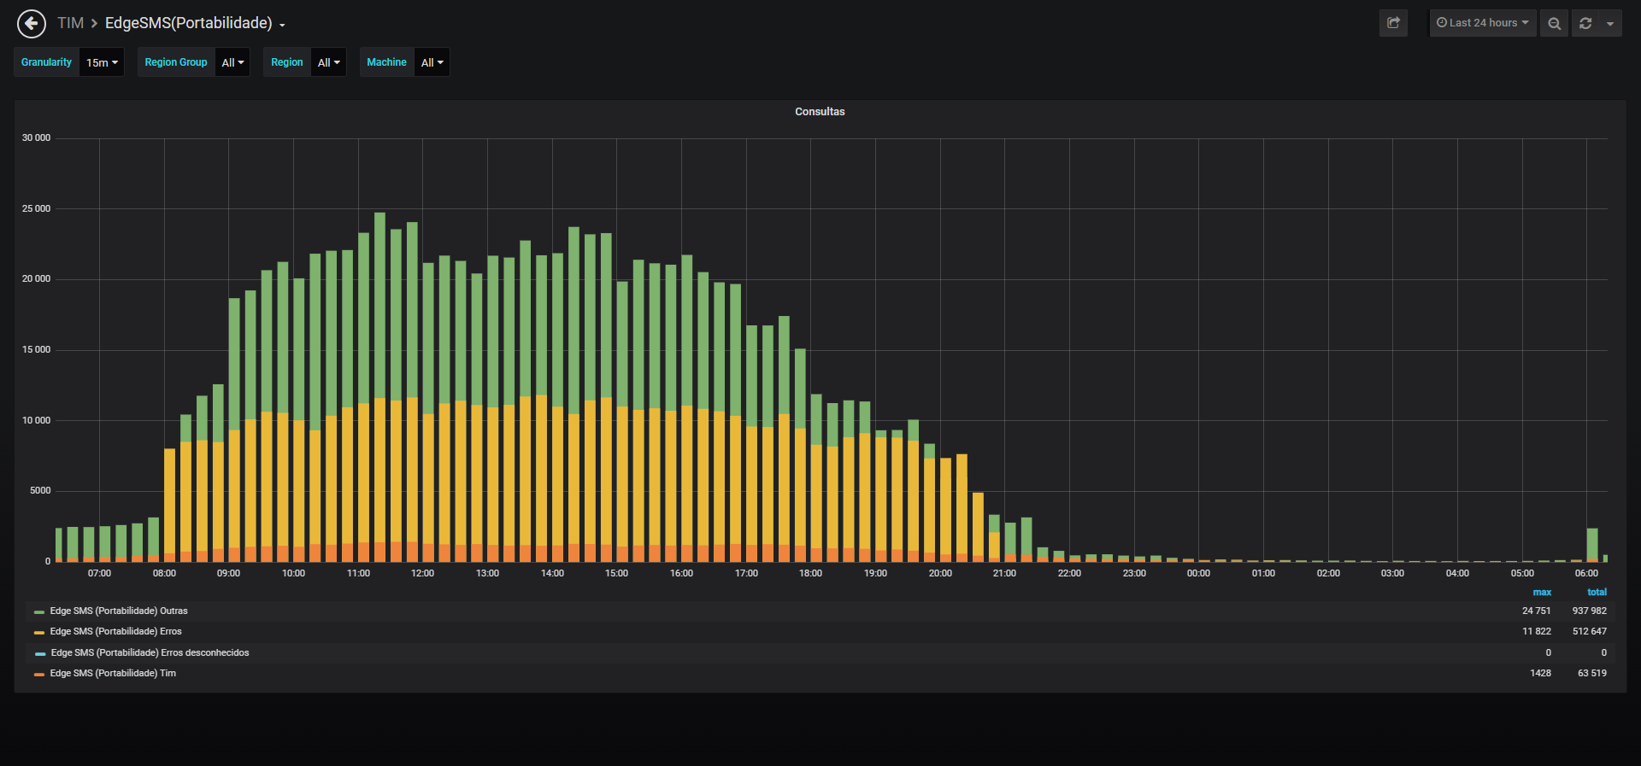Viewport: 1641px width, 766px height.
Task: Sort the legend by max column
Action: click(x=1542, y=592)
